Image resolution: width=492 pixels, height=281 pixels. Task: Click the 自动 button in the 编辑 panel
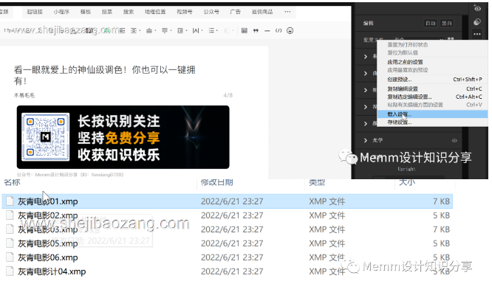pyautogui.click(x=431, y=23)
